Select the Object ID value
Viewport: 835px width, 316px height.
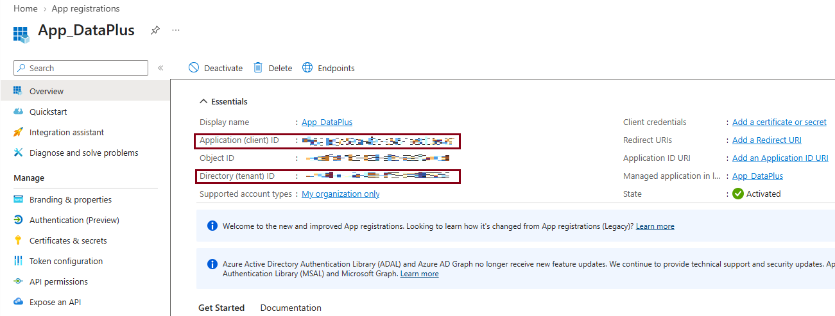(377, 158)
